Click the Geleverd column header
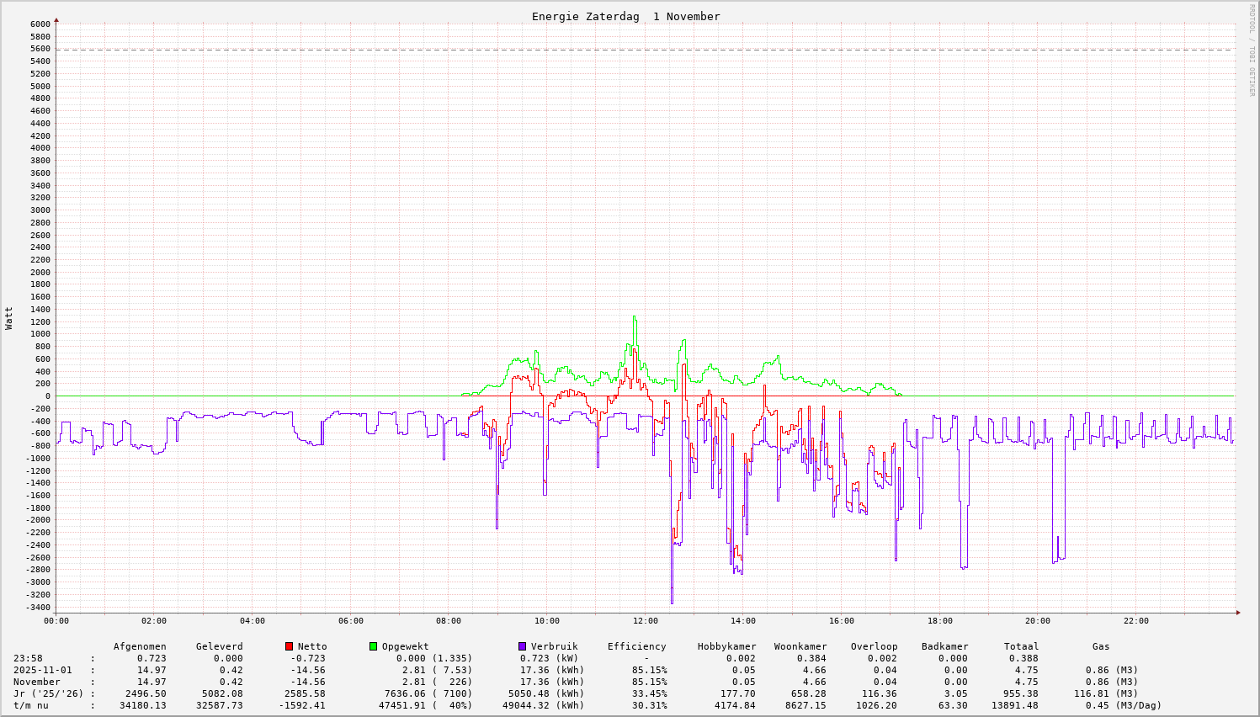The height and width of the screenshot is (717, 1260). (219, 646)
